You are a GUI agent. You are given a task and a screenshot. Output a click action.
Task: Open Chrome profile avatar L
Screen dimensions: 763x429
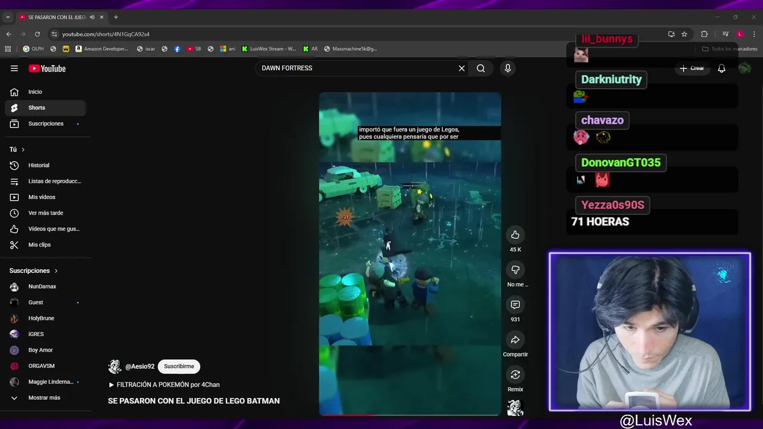[740, 34]
